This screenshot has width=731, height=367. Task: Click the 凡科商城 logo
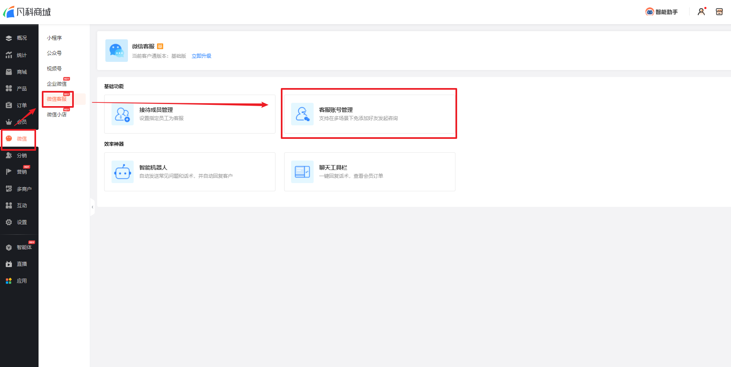point(27,12)
